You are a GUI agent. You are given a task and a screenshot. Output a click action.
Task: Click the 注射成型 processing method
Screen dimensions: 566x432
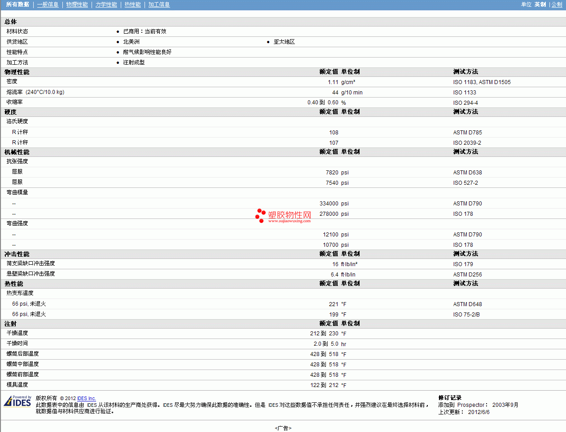[x=134, y=62]
